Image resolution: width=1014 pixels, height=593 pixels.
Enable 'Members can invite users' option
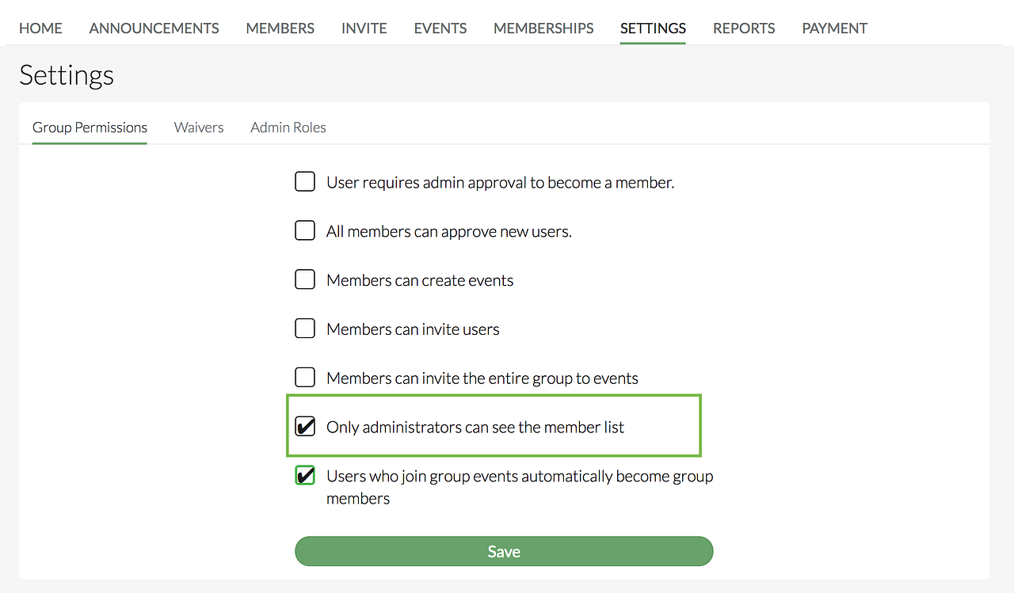(x=305, y=329)
